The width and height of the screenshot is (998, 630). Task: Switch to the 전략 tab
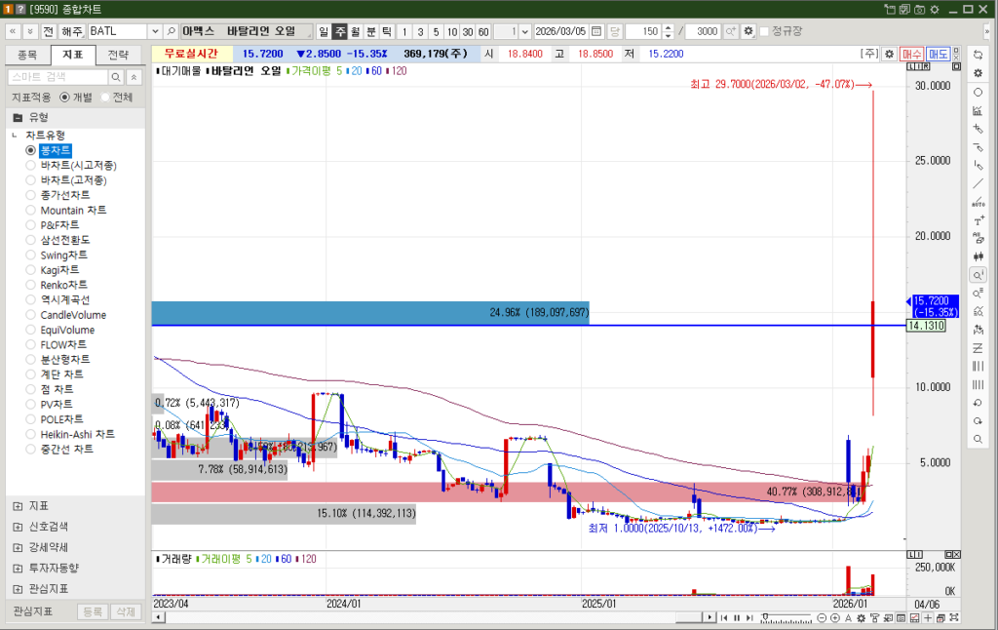pyautogui.click(x=118, y=55)
